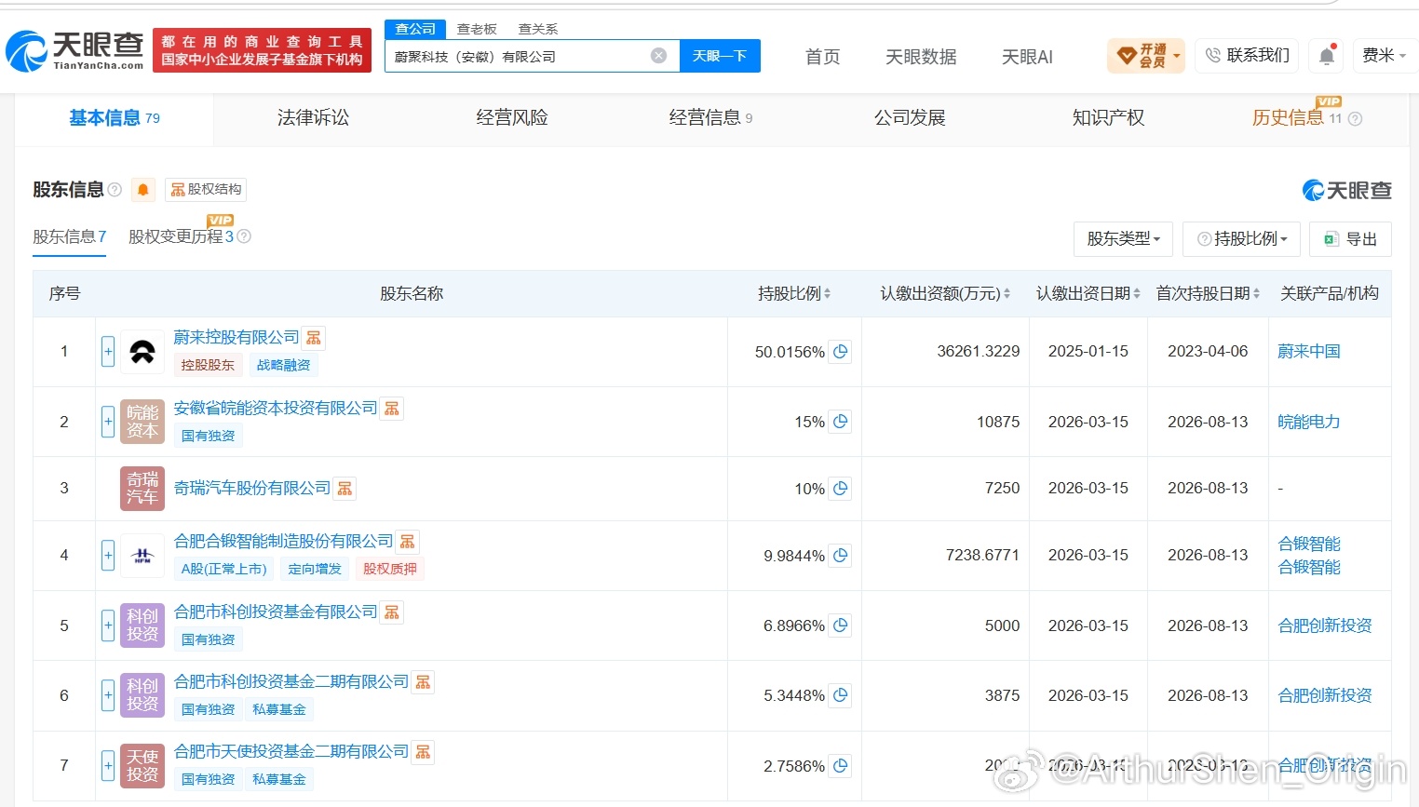Show pie chart for 15% holding
Screen dimensions: 1419x807
tap(840, 422)
